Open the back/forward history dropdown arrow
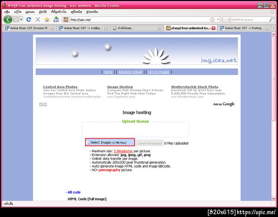Screen dimensions: 278x217 pos(21,19)
